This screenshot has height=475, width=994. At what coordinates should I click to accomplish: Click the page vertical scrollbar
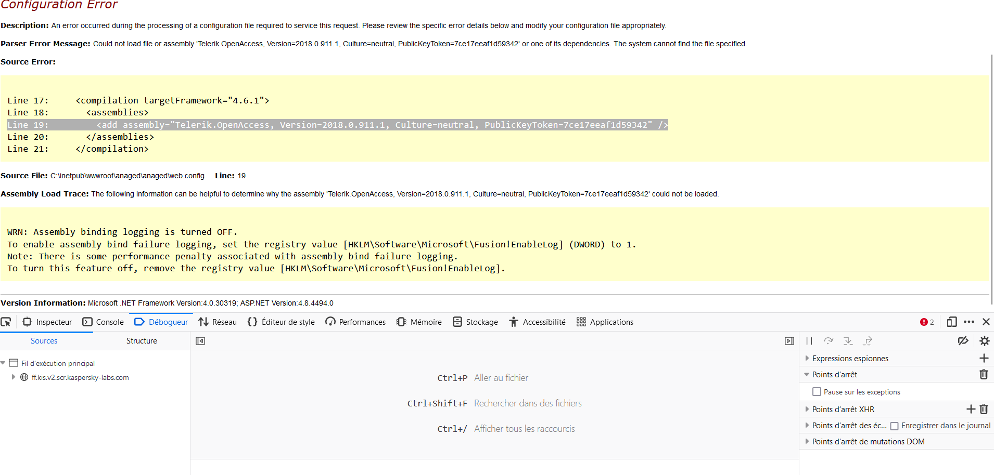(991, 179)
